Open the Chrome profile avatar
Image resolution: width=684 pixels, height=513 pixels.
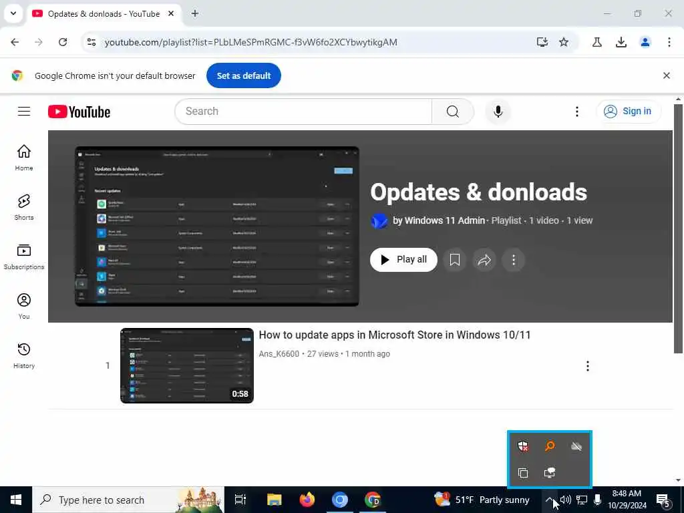[x=645, y=42]
